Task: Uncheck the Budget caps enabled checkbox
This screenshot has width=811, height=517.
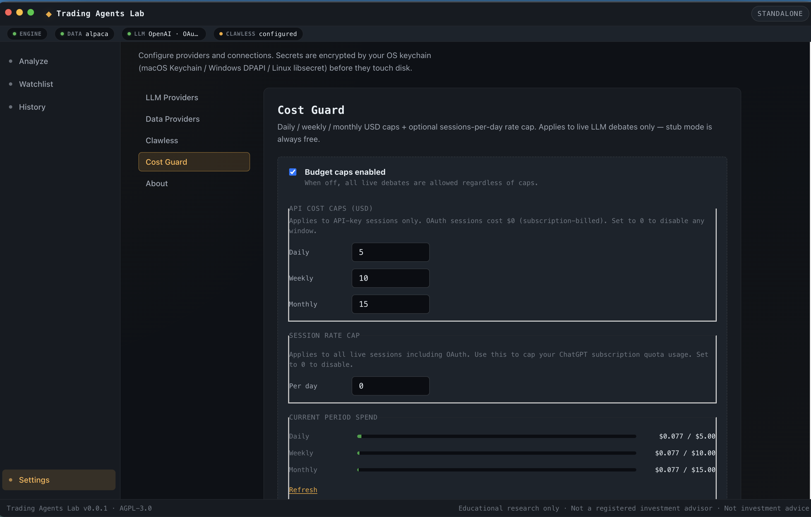Action: pos(293,172)
